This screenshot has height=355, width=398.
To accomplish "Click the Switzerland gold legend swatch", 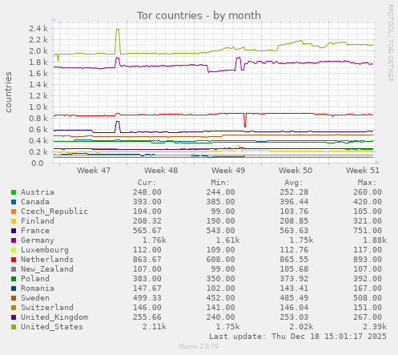I will click(x=14, y=308).
